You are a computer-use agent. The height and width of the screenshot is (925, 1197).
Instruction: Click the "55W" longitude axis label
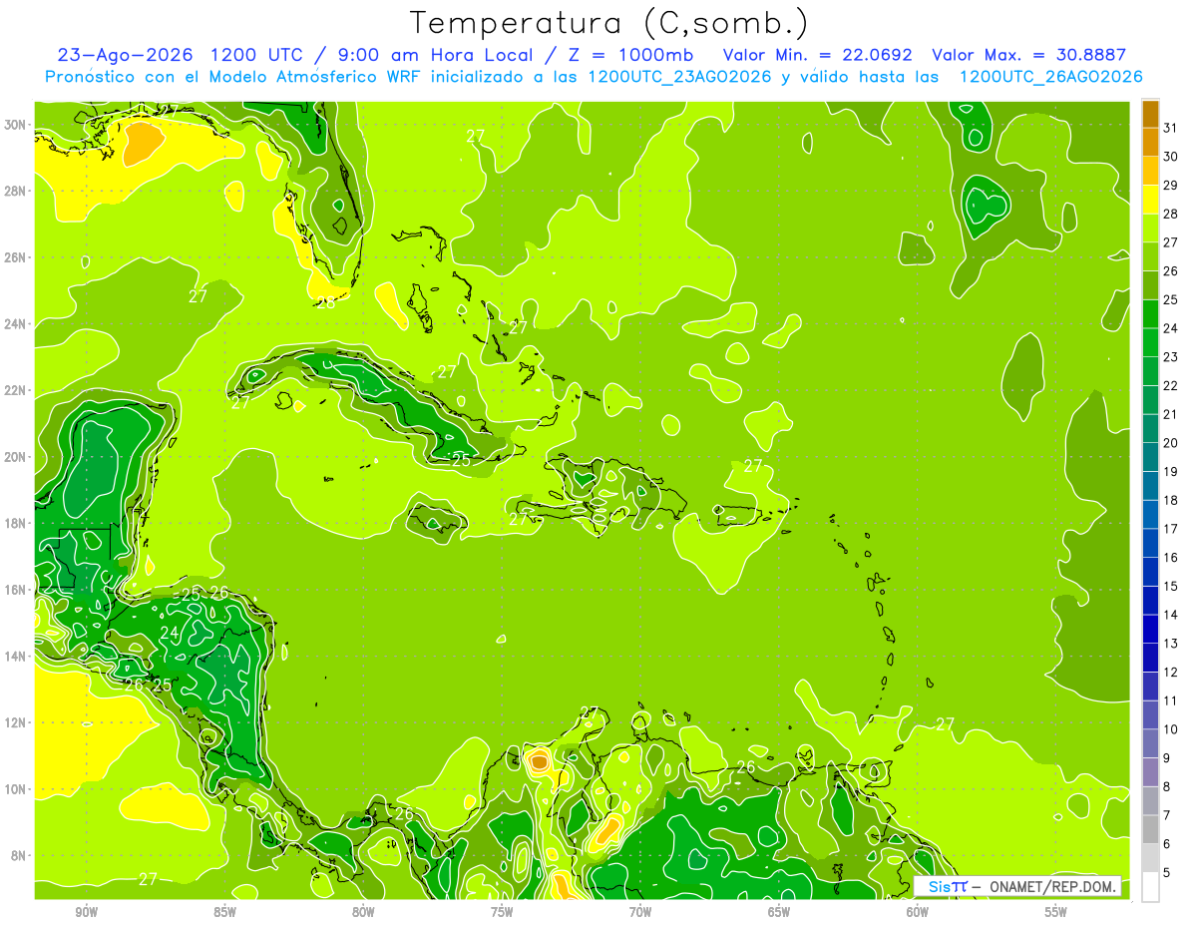tap(1056, 912)
